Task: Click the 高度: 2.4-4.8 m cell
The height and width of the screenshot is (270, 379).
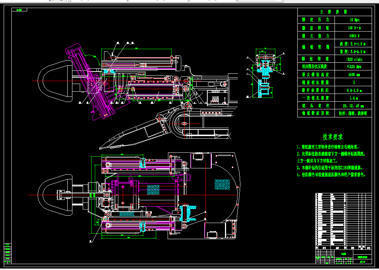Action: pos(353,43)
